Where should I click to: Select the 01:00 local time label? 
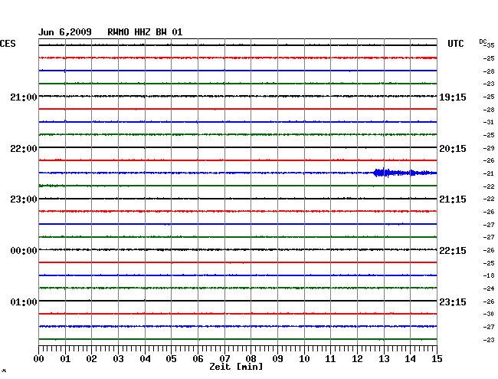24,302
